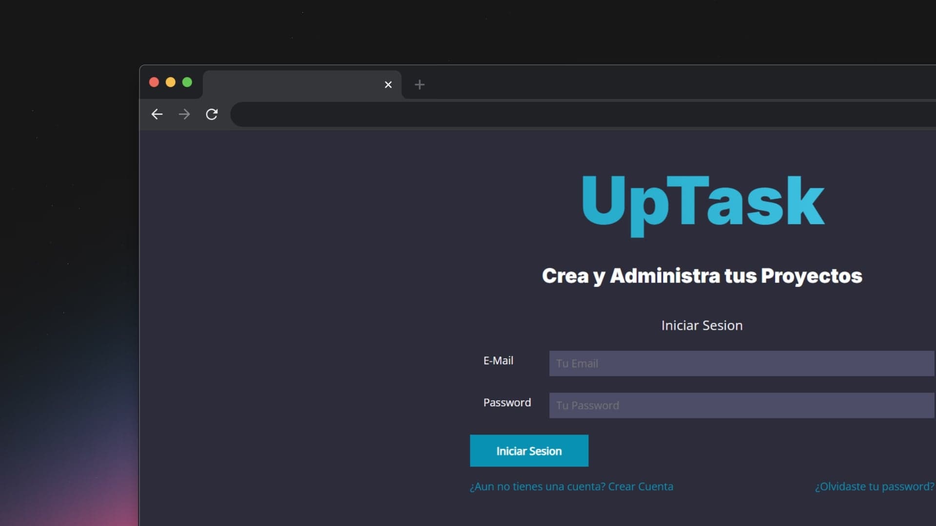Click the green maximize dot
Viewport: 936px width, 526px height.
point(187,82)
